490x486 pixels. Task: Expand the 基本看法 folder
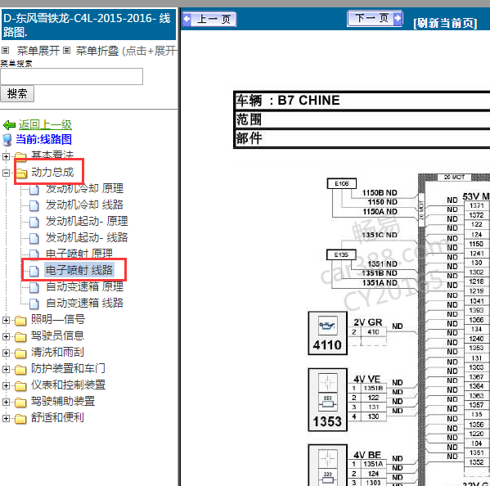coord(6,156)
